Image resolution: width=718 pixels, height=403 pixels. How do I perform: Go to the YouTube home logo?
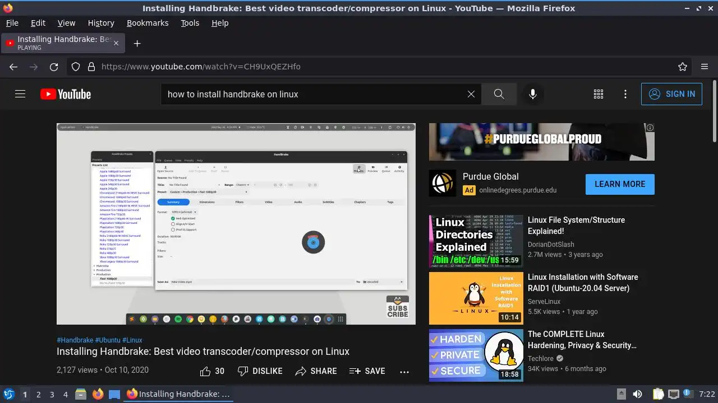click(x=66, y=94)
